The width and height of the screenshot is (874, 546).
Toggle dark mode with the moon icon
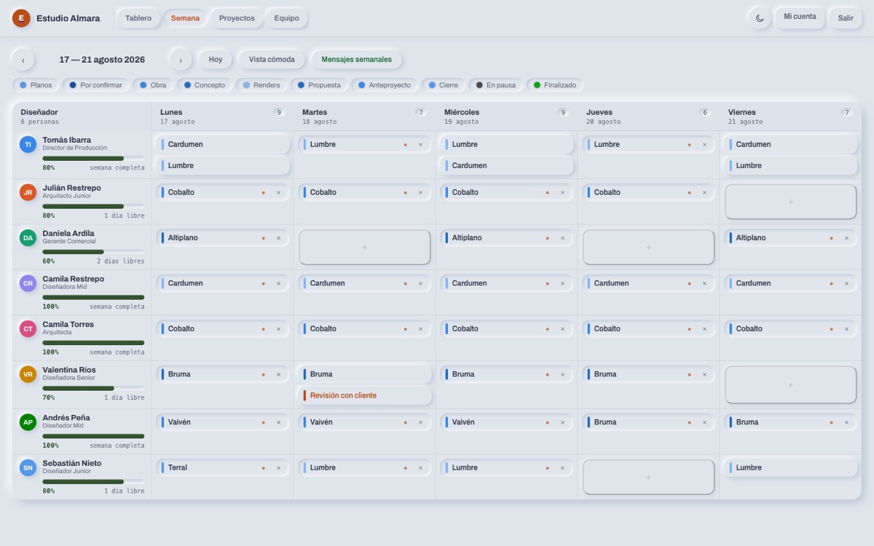point(760,18)
